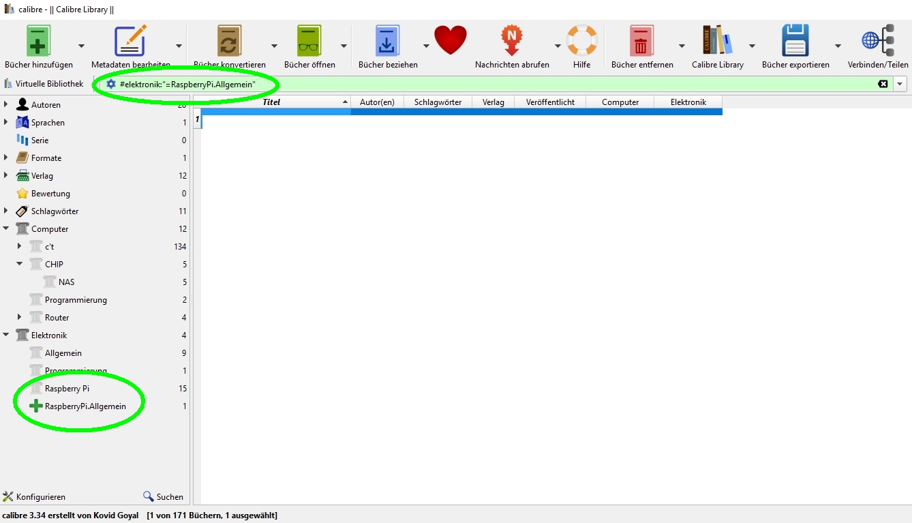Sort by the Elektronik column header
912x523 pixels.
(688, 102)
